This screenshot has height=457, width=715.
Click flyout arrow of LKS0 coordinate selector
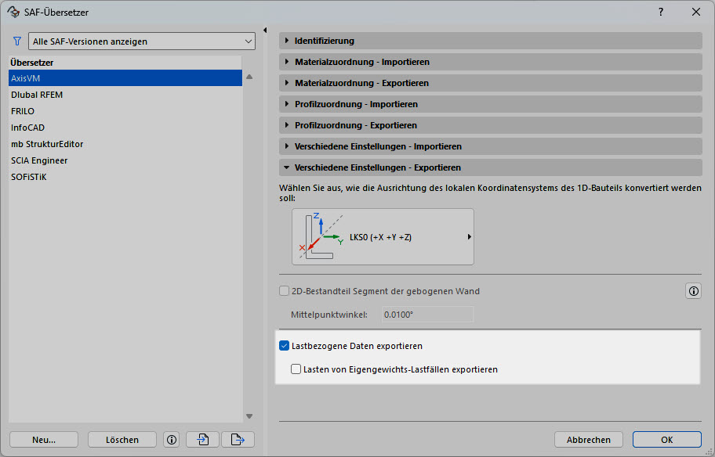coord(469,236)
